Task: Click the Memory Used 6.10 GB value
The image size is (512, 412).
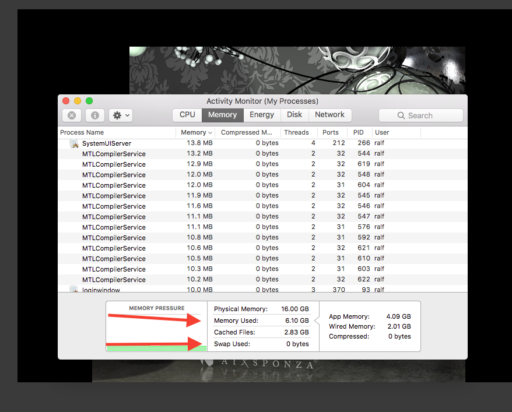Action: pyautogui.click(x=297, y=321)
